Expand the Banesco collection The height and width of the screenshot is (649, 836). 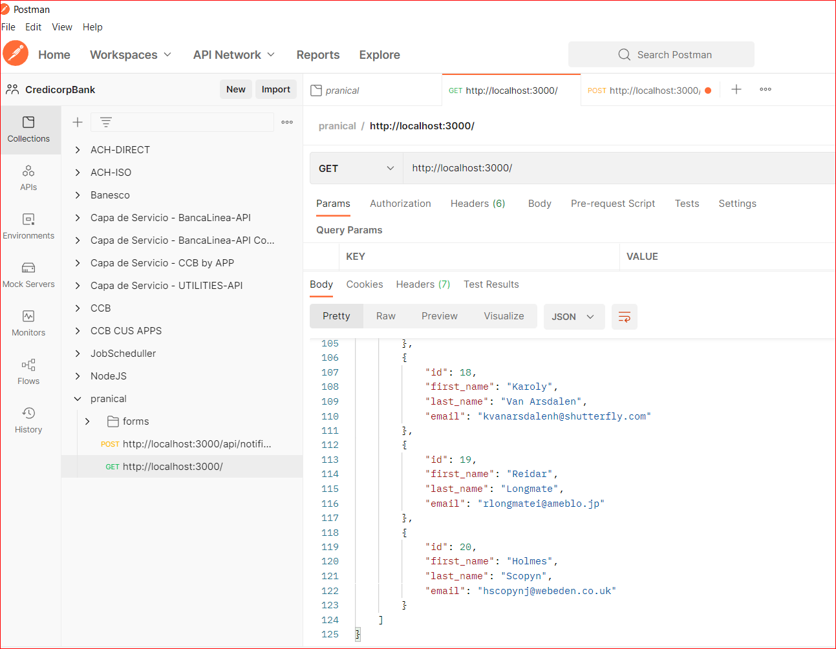coord(78,195)
